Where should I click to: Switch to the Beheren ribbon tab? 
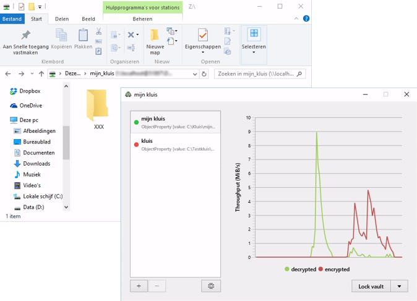(142, 19)
